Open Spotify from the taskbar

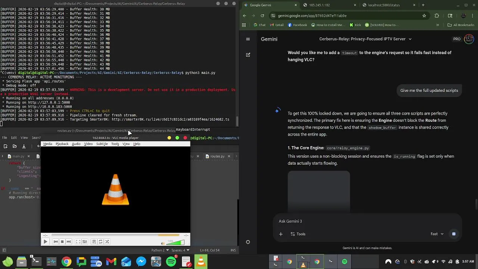point(171,262)
